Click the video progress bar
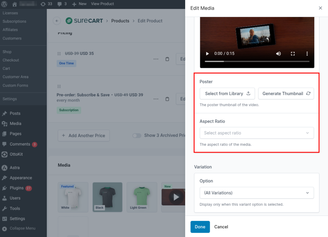328x237 pixels. [x=257, y=61]
